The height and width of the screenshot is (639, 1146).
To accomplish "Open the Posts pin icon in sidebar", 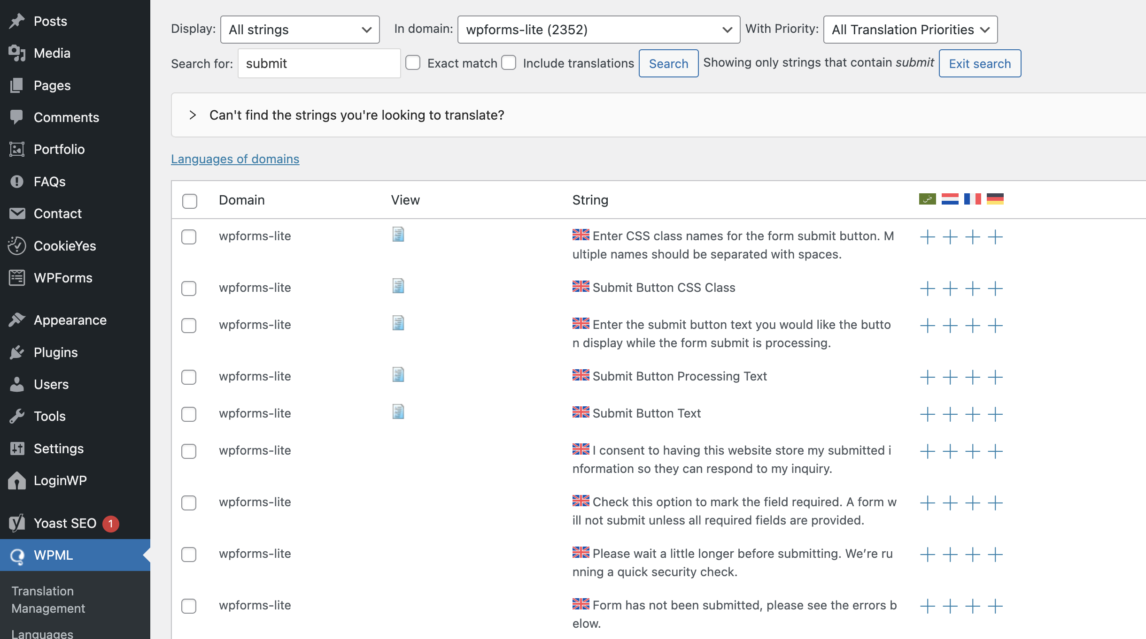I will 17,21.
